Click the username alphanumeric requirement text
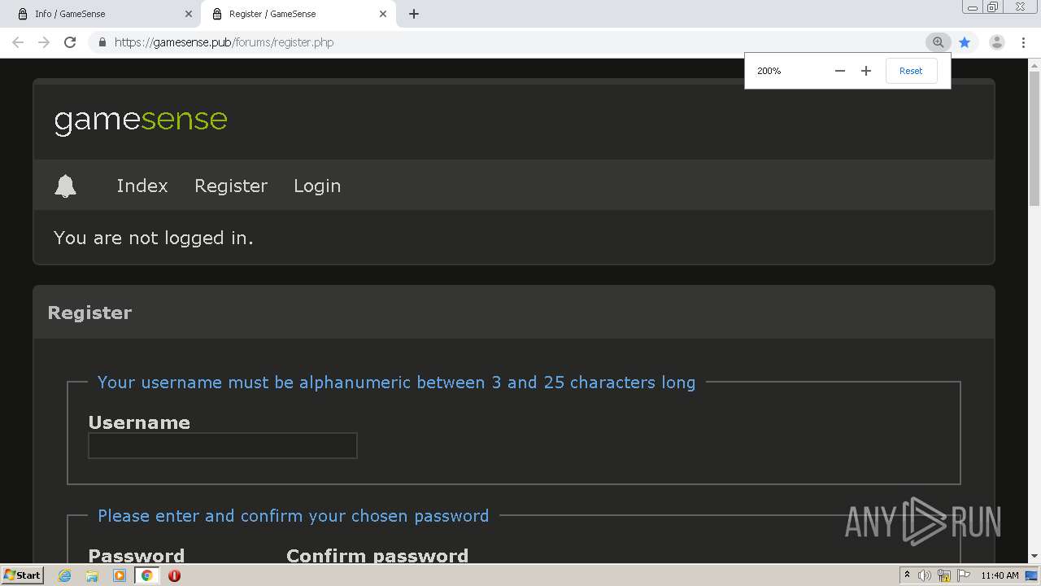1041x586 pixels. click(396, 383)
